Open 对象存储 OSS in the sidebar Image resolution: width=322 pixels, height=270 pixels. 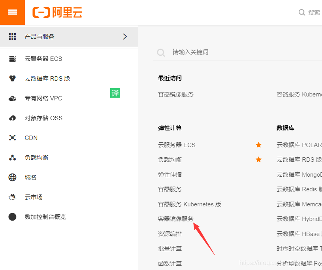click(43, 118)
